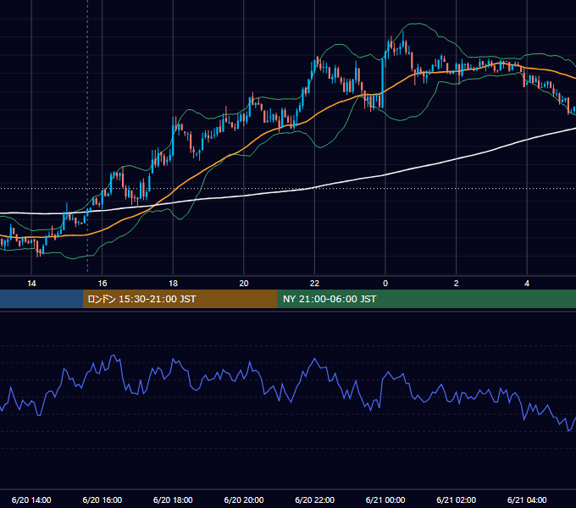Click hour label 20 on price chart axis
Screen dimensions: 576x508
pos(244,284)
